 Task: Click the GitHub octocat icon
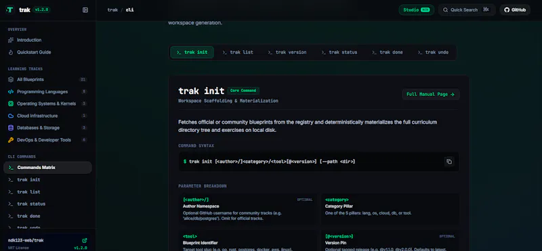click(507, 10)
